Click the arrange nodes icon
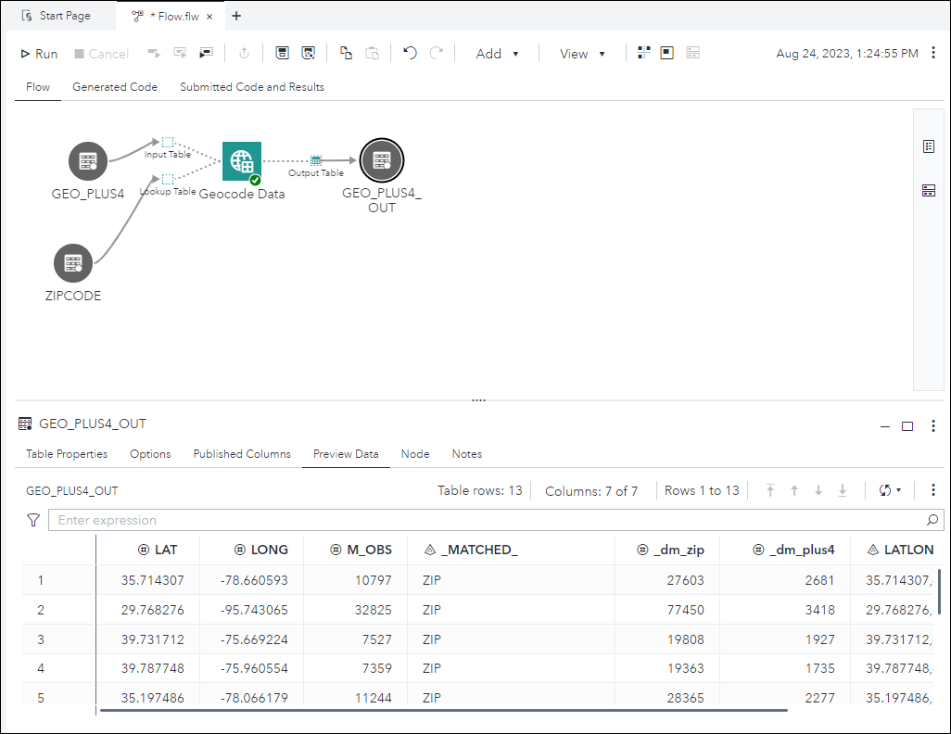Viewport: 951px width, 734px height. (643, 54)
